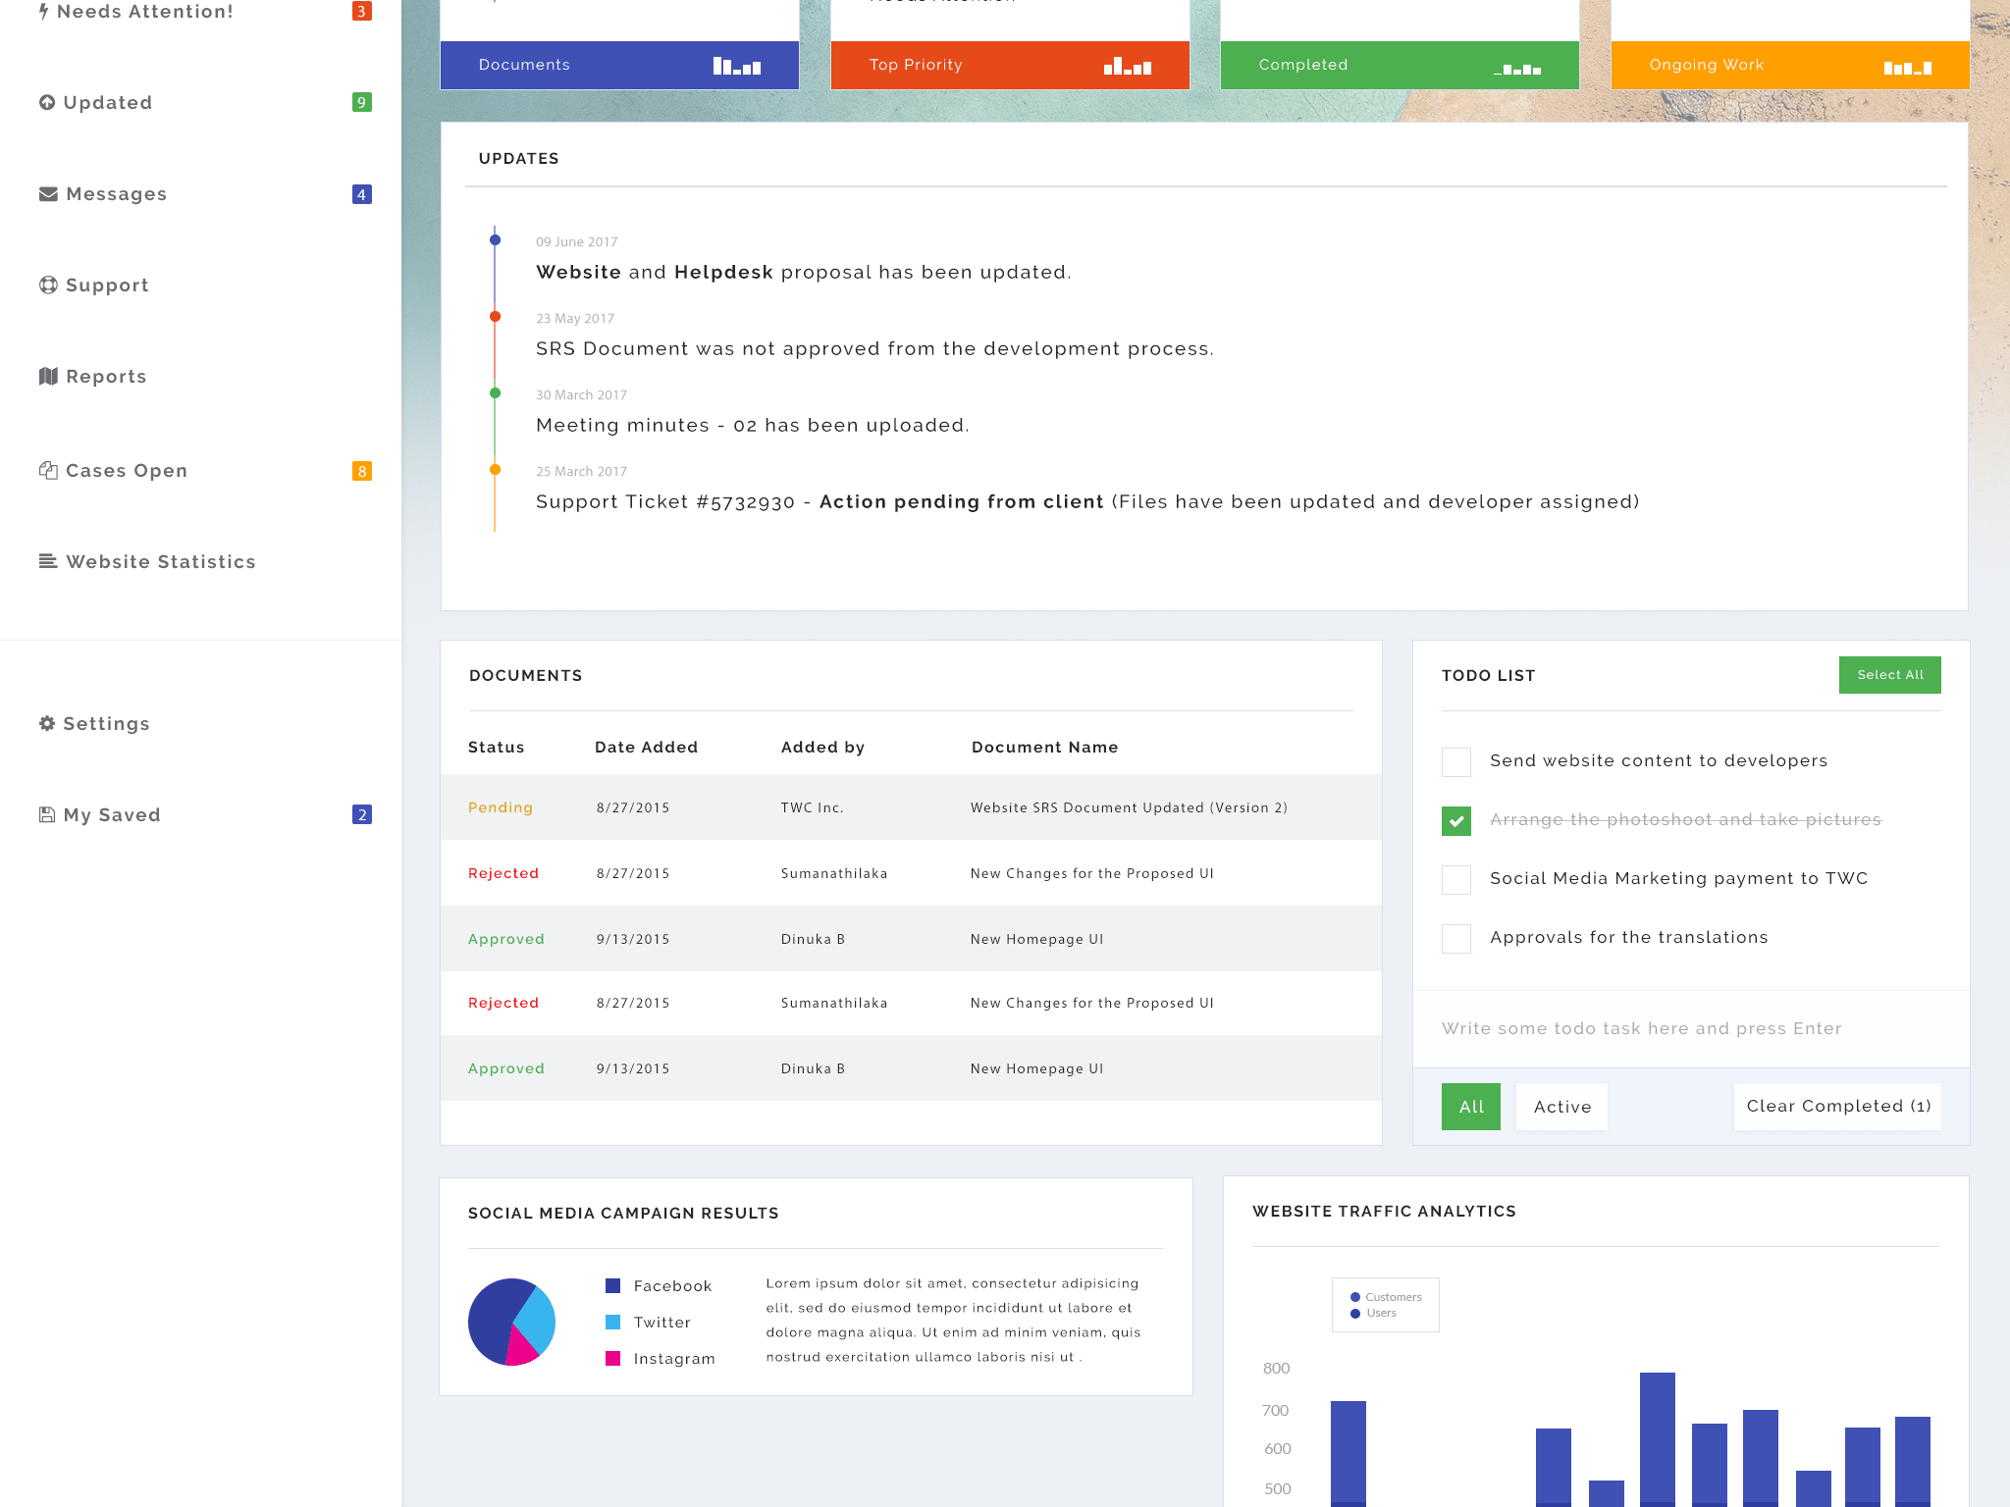
Task: Open the Ongoing Work card footer
Action: pos(1790,66)
